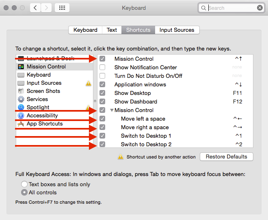Click Show Dashboard shortcut label
The image size is (268, 220).
[x=136, y=102]
